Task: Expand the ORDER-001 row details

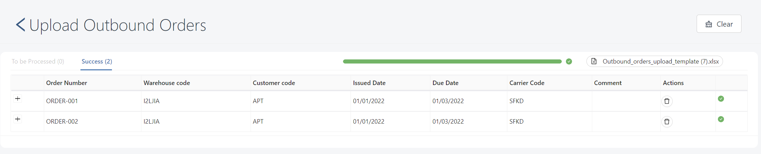Action: (18, 99)
